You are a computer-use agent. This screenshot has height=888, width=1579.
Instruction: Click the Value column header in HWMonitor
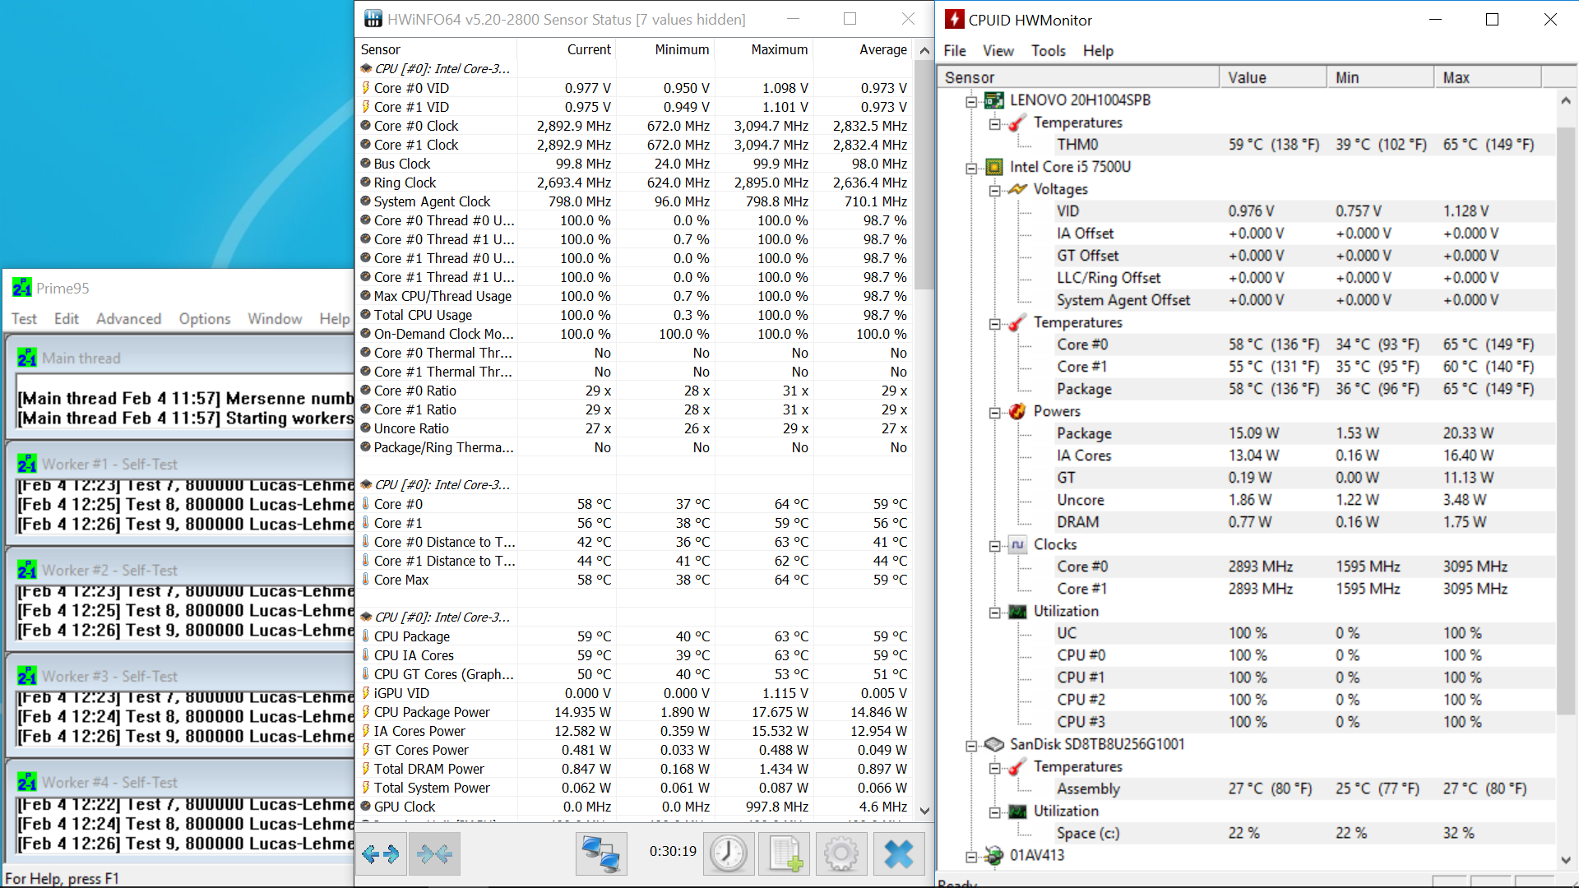point(1272,77)
